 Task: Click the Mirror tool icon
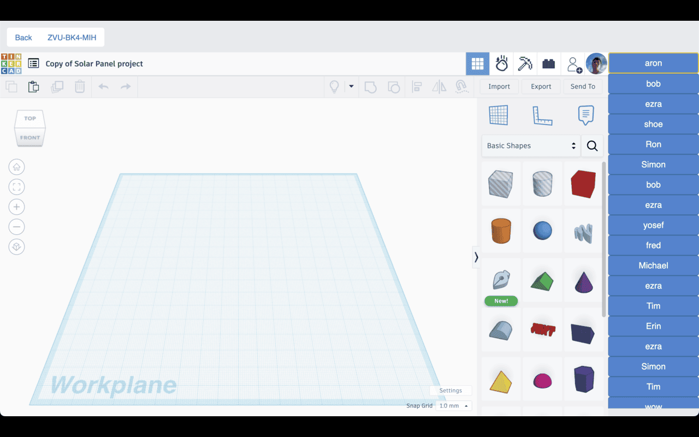click(439, 86)
